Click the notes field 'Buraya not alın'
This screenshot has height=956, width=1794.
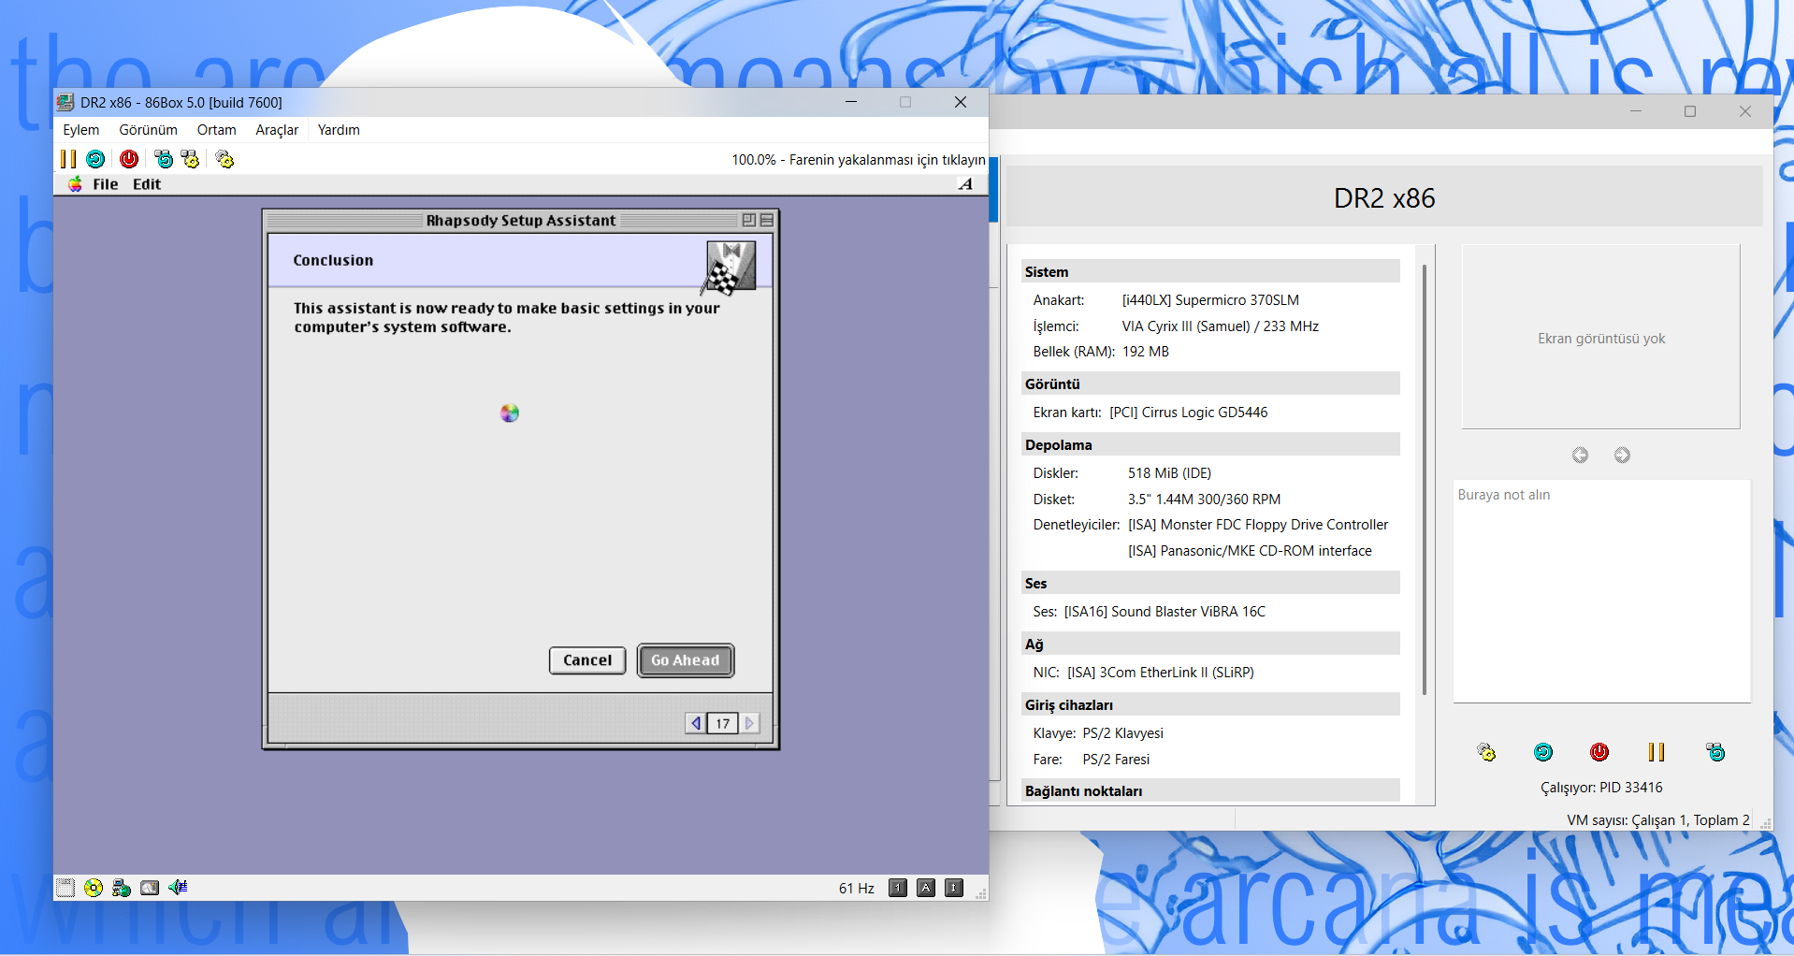pos(1601,591)
